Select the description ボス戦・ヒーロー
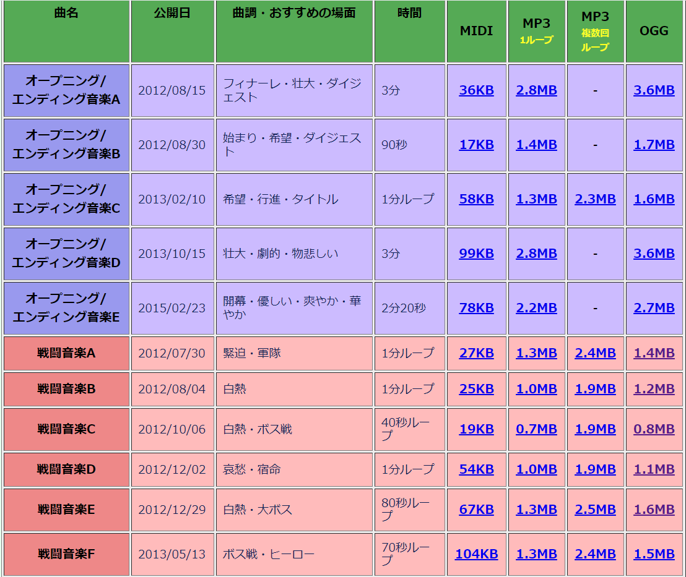The height and width of the screenshot is (577, 686). click(x=269, y=554)
